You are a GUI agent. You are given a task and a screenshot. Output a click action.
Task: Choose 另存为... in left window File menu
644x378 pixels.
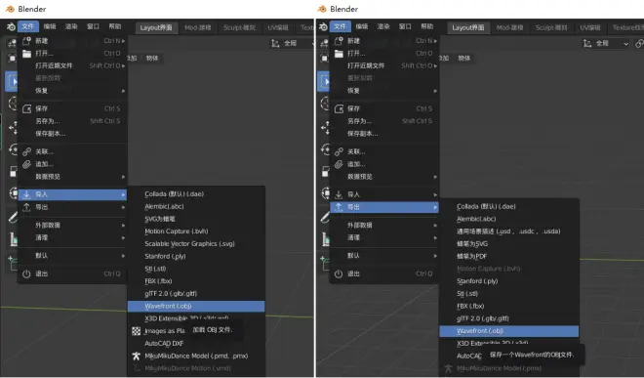pos(73,121)
